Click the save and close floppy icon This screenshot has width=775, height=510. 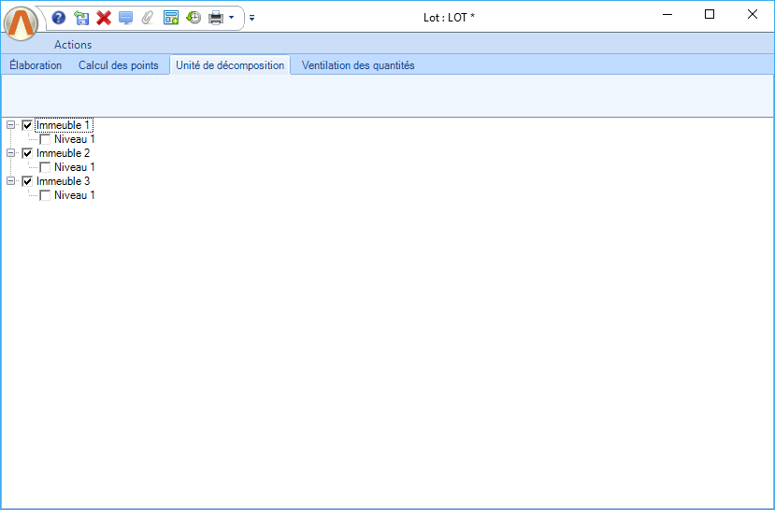81,17
